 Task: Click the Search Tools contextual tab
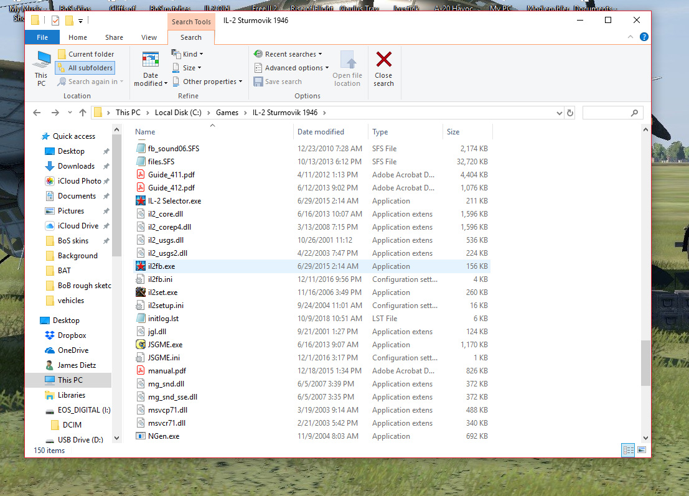tap(191, 22)
